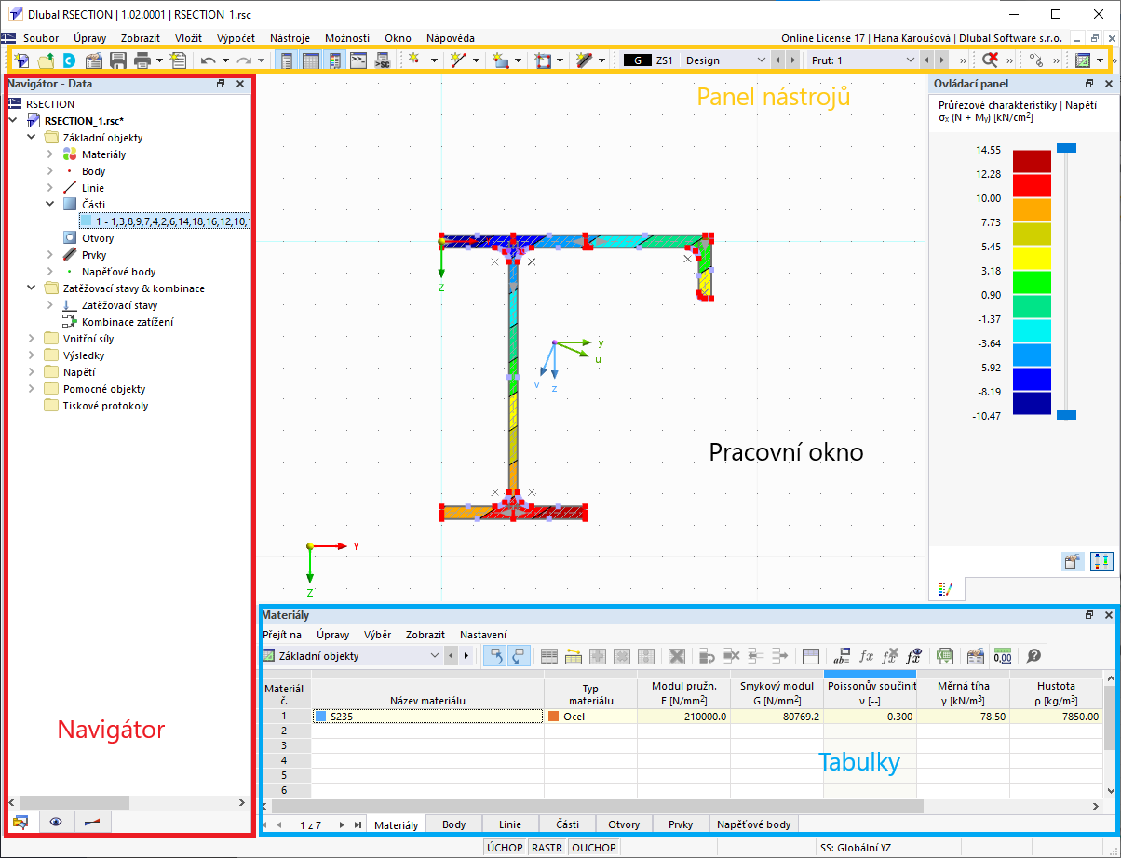Open the script manager SC icon
The height and width of the screenshot is (858, 1121).
click(x=383, y=60)
